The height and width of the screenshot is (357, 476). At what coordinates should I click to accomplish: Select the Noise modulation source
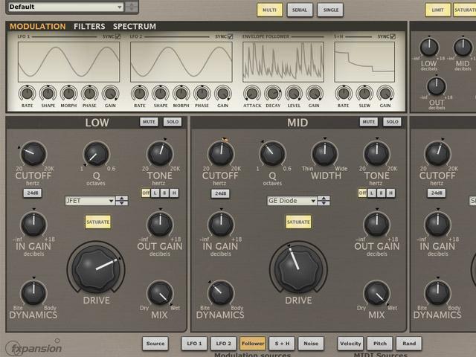[x=312, y=344]
